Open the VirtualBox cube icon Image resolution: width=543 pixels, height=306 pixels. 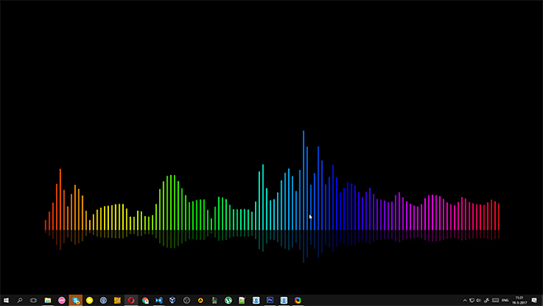172,300
